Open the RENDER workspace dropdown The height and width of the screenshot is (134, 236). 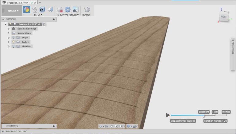coord(13,11)
